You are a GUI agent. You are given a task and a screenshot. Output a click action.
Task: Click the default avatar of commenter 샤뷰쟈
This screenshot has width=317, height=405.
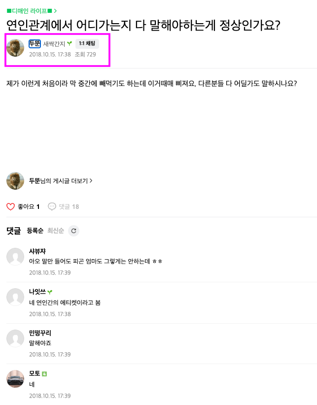tap(15, 257)
